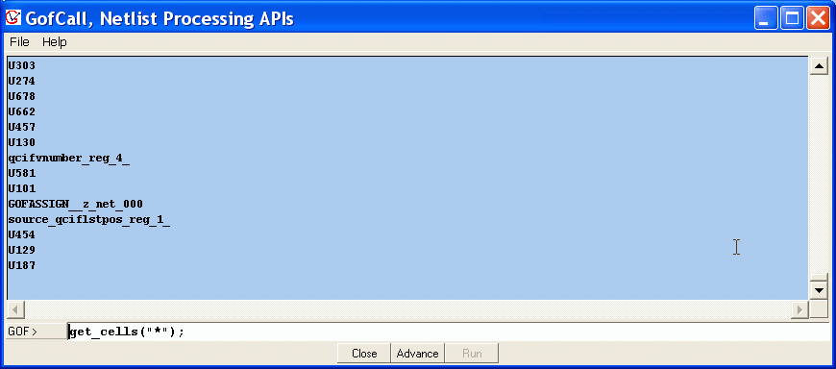
Task: Click output line U457
Action: point(22,128)
